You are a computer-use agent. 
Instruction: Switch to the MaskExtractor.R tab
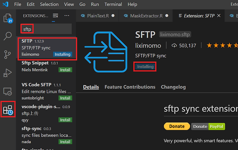[146, 16]
